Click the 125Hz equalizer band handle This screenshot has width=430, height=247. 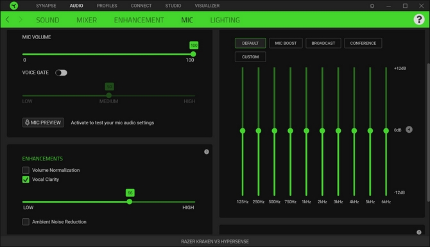coord(243,131)
